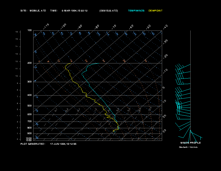This screenshot has width=221, height=171.
Task: Click the file name (I3061522.ATD)
Action: 109,11
